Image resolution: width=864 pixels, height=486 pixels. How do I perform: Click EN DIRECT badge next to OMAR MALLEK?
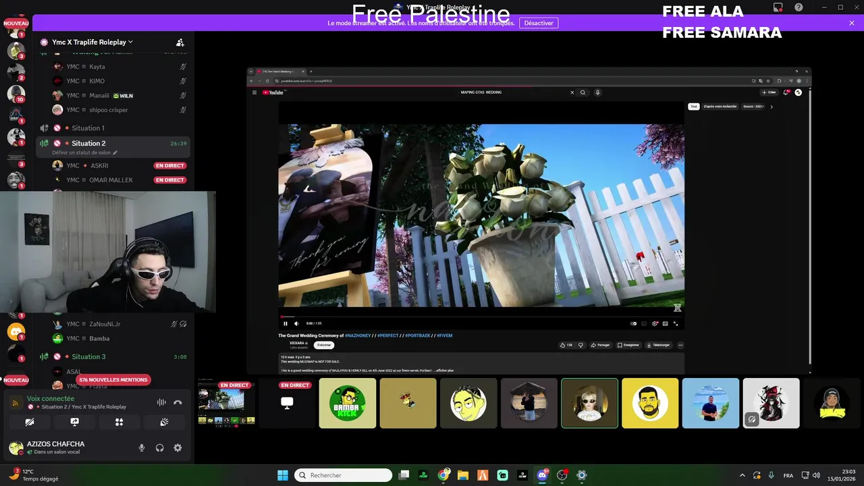(169, 180)
